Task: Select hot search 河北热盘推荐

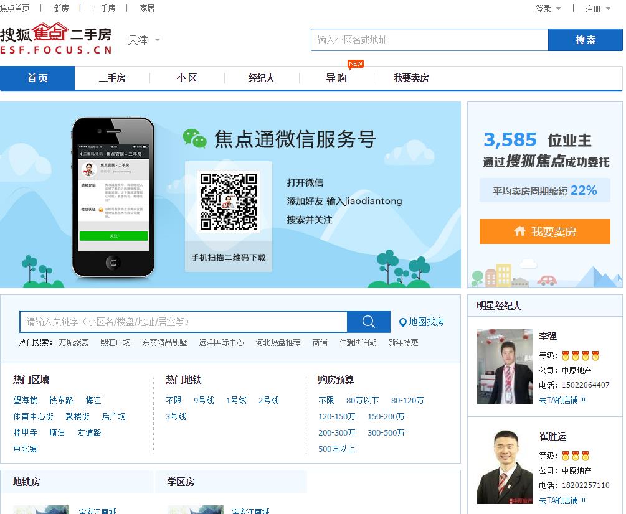Action: pyautogui.click(x=278, y=342)
